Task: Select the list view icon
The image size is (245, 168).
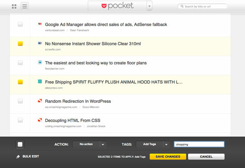Action: coord(24,6)
